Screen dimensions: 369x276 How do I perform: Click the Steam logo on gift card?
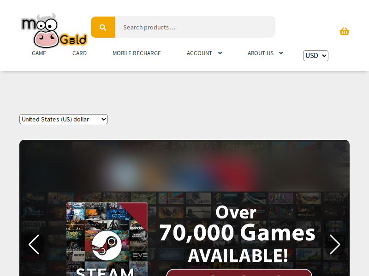(x=107, y=245)
